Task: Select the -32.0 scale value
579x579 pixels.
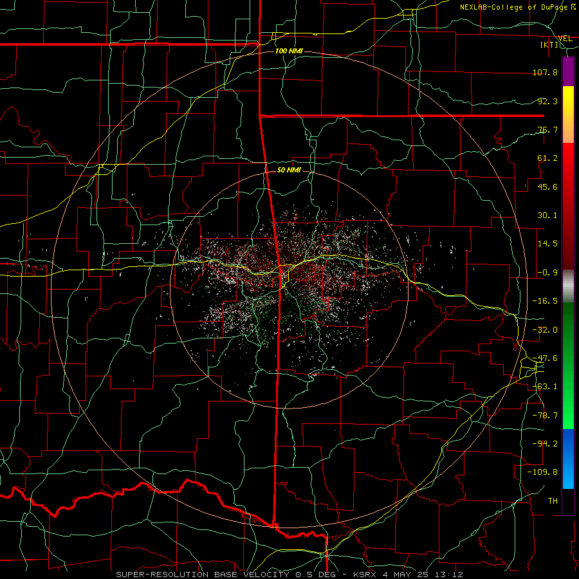Action: pos(545,330)
